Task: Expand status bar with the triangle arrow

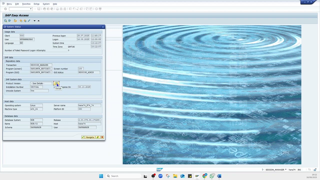Action: [263, 170]
